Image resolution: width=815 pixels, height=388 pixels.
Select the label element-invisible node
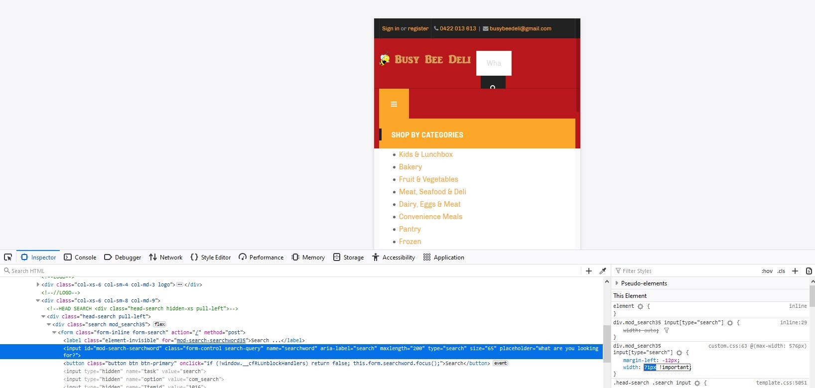coord(184,340)
